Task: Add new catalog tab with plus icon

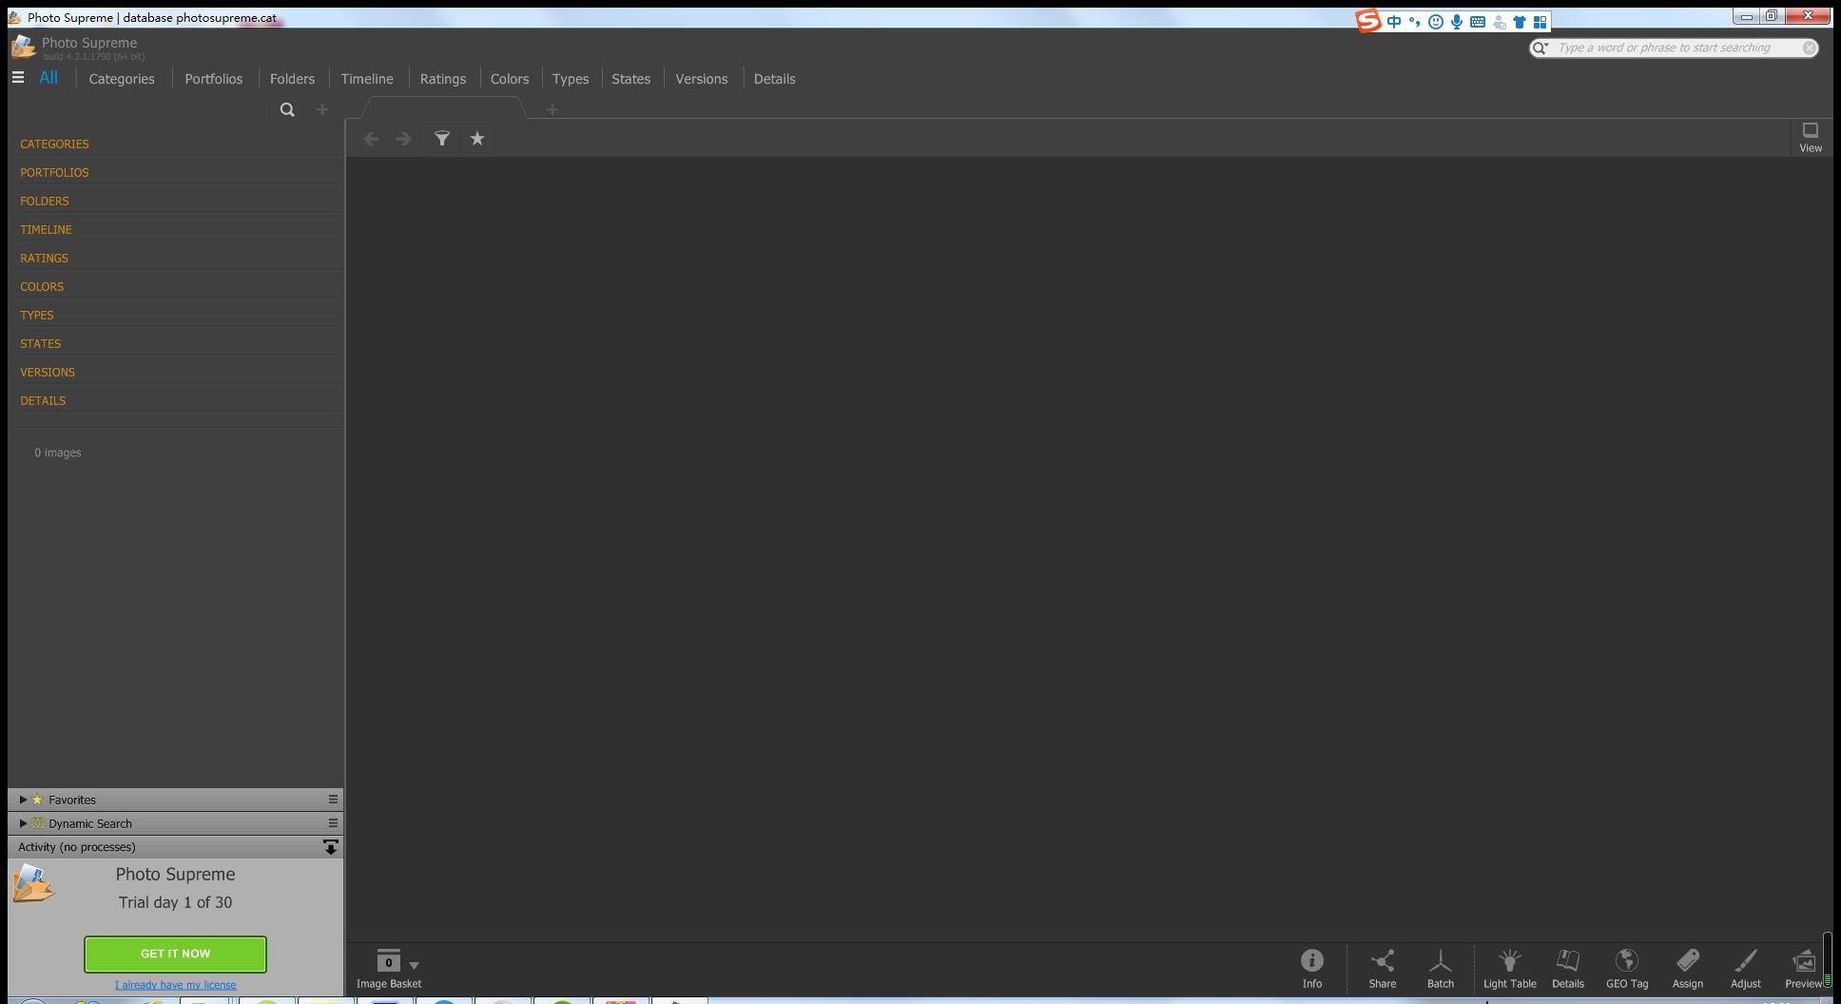Action: click(322, 109)
